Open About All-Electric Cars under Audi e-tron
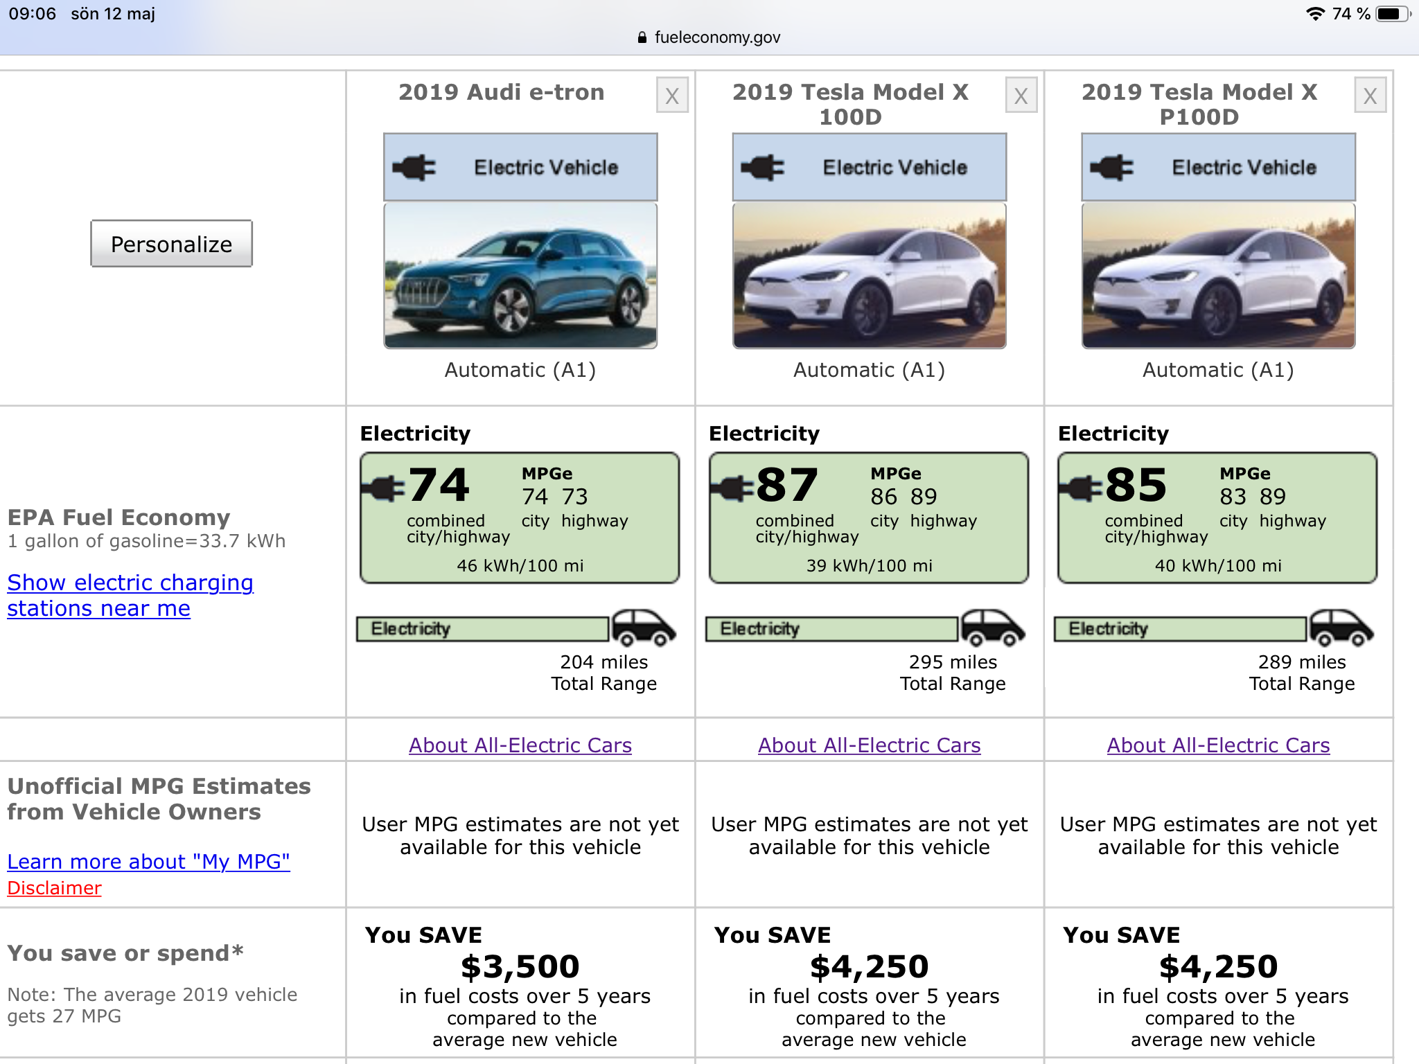 tap(520, 745)
